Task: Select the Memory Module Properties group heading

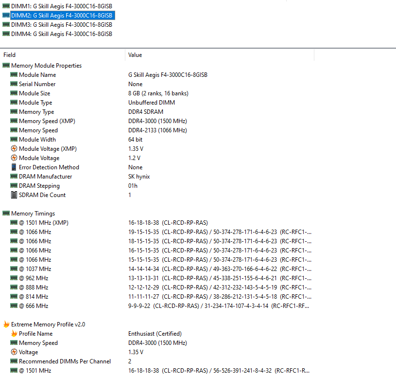Action: pyautogui.click(x=47, y=66)
